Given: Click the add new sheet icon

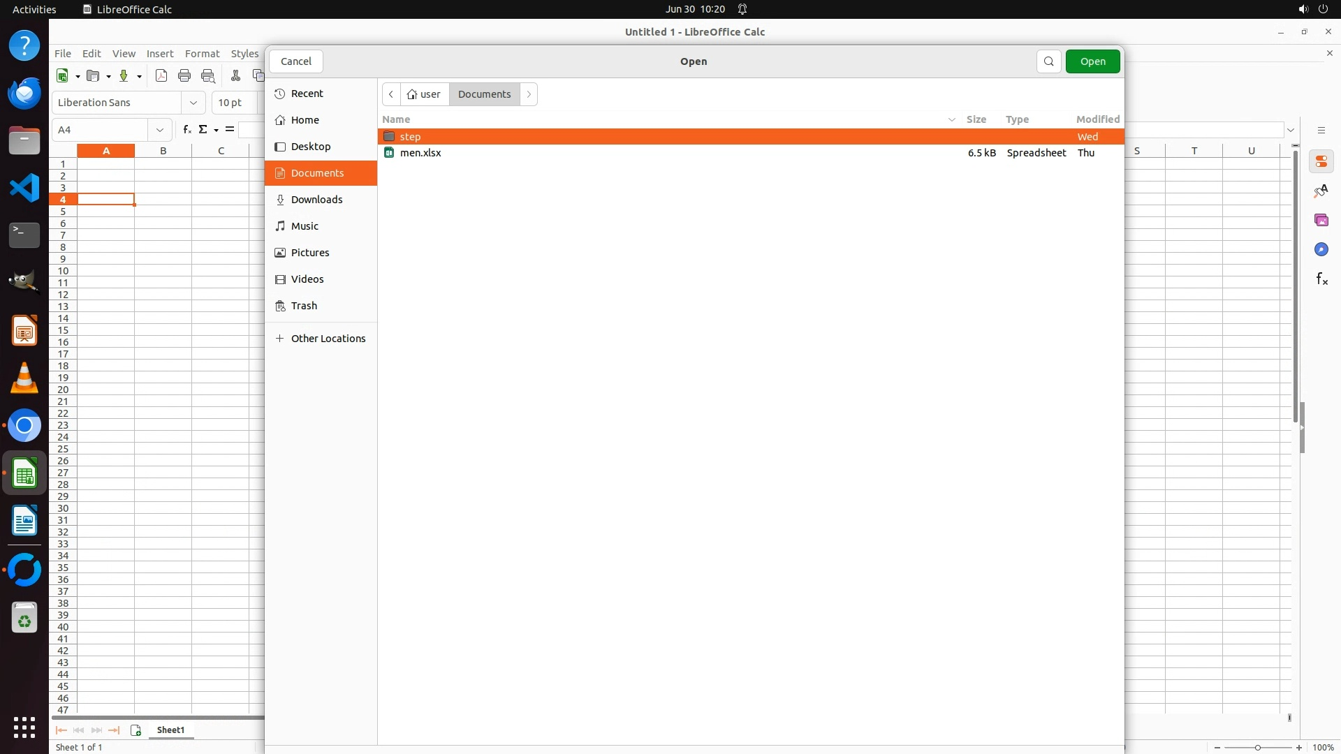Looking at the screenshot, I should pyautogui.click(x=135, y=730).
